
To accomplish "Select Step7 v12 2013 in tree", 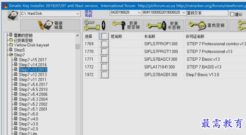I will (33, 75).
